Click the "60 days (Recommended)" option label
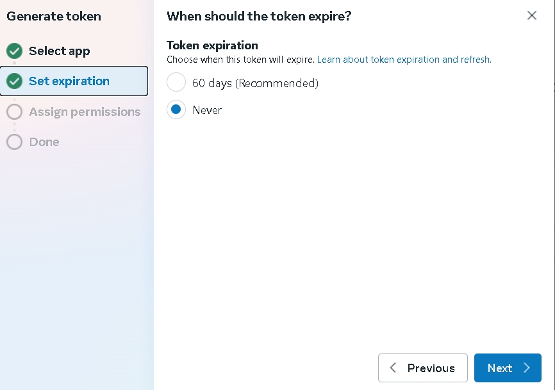Image resolution: width=555 pixels, height=390 pixels. tap(255, 83)
